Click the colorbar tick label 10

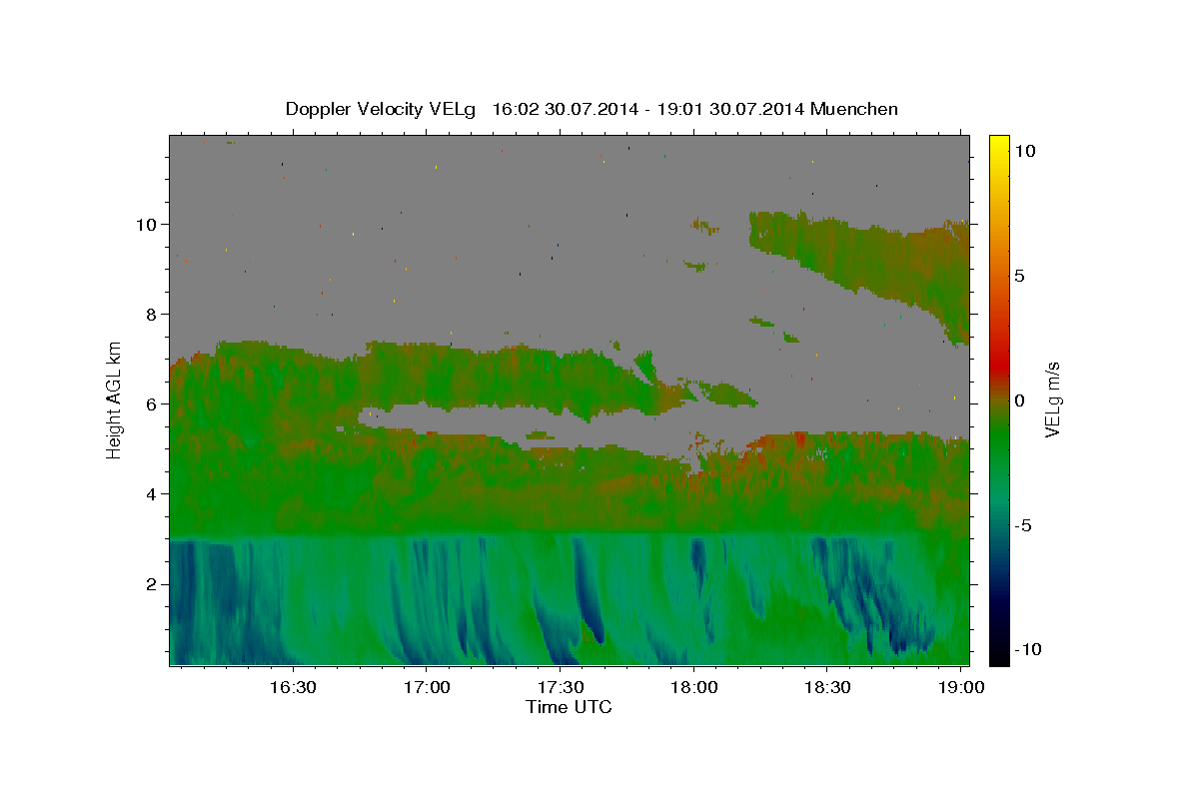click(x=1024, y=151)
